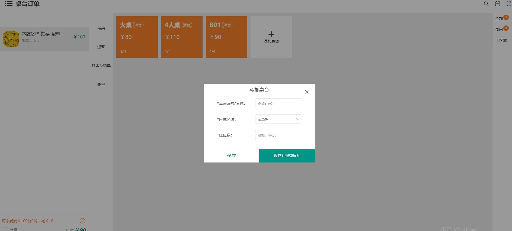Select the 全部 area tab
The image size is (512, 231).
499,19
